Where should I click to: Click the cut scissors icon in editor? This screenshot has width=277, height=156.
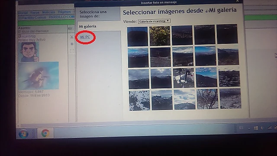coord(71,37)
